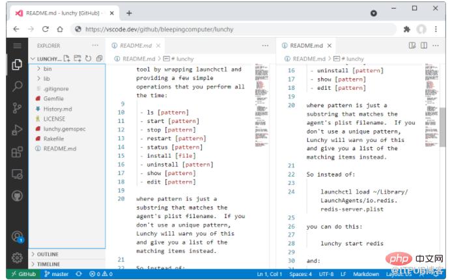Open more actions for right editor group

tap(436, 46)
